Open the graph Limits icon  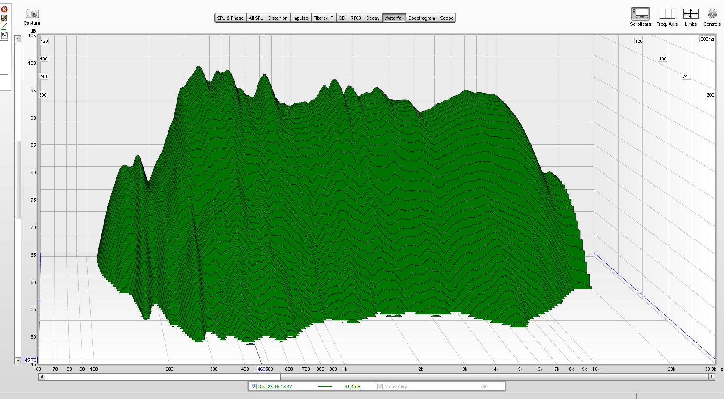[690, 14]
